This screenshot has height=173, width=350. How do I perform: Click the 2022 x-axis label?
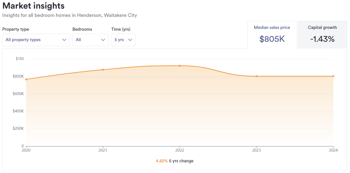tap(180, 150)
